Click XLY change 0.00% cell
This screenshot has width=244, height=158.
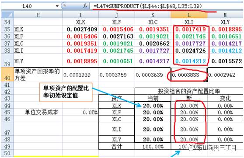pyautogui.click(x=225, y=140)
